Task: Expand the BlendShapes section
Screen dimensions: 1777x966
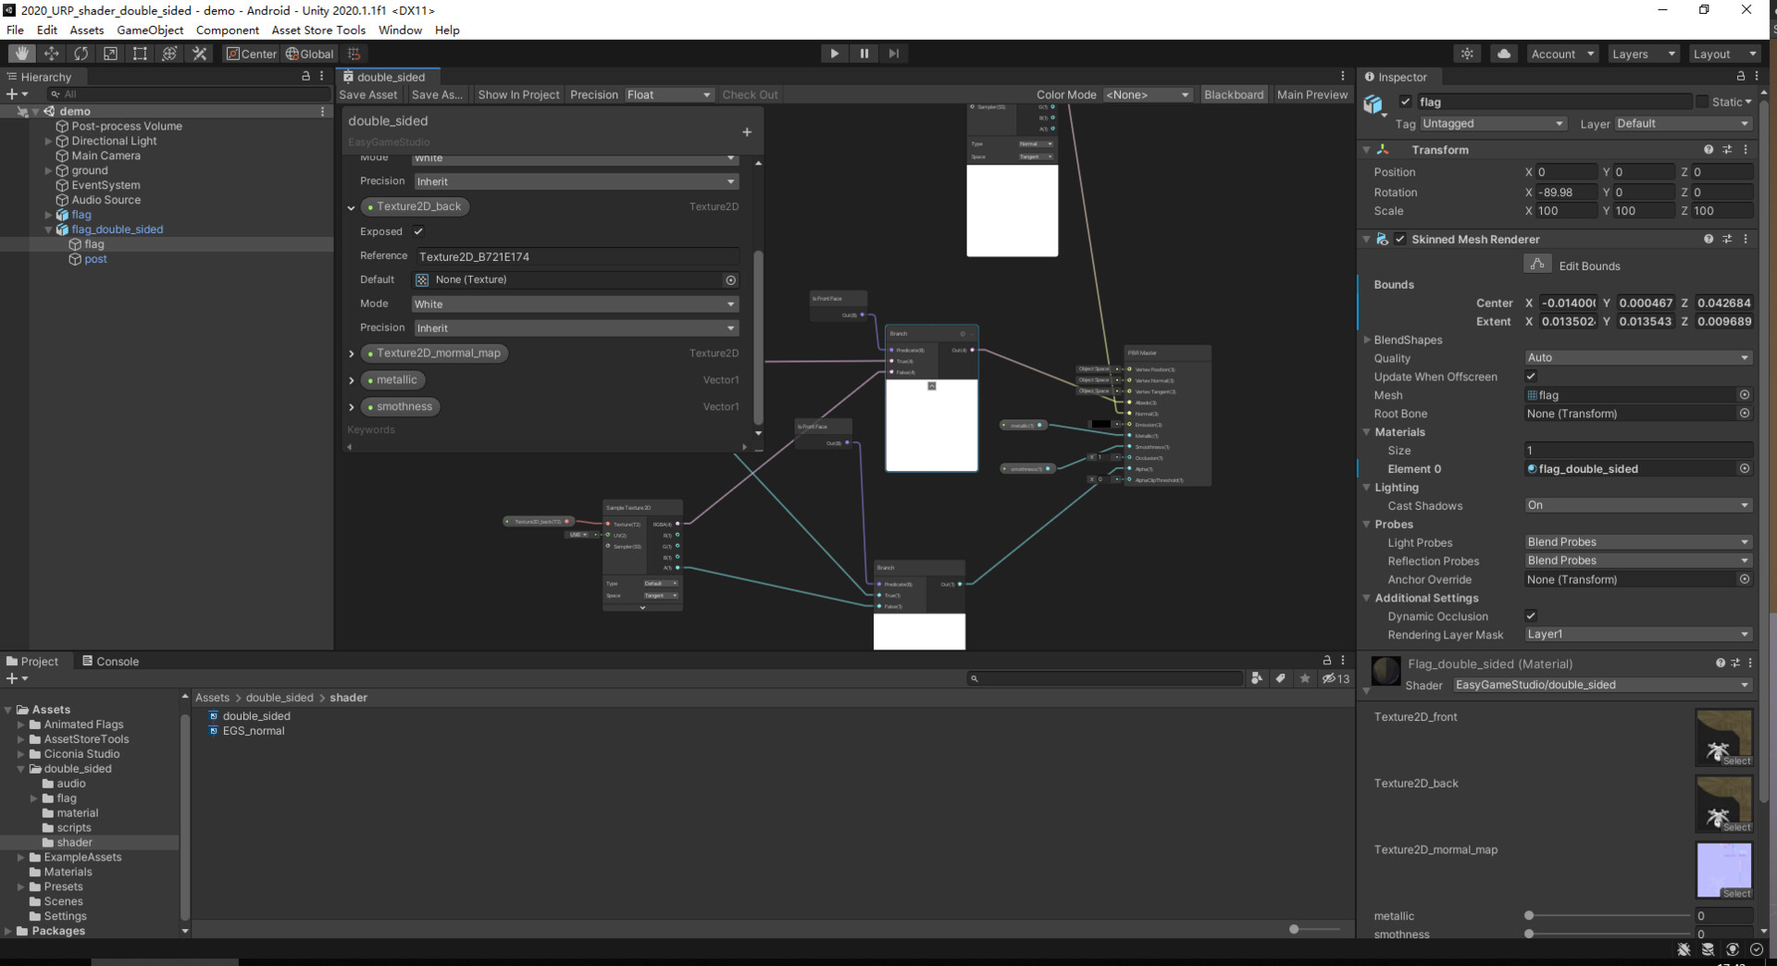Action: tap(1367, 340)
